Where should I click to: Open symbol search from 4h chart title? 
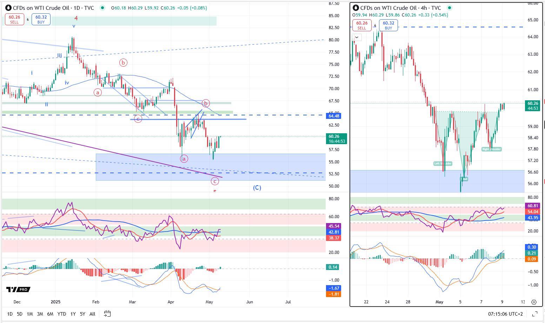point(400,8)
